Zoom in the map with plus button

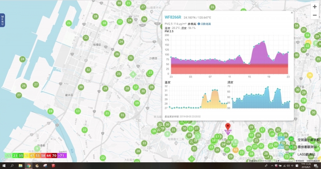[x=315, y=7]
